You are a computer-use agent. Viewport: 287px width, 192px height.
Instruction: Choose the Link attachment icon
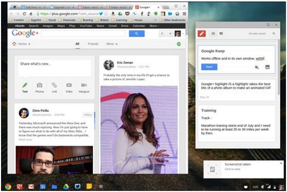tap(55, 88)
